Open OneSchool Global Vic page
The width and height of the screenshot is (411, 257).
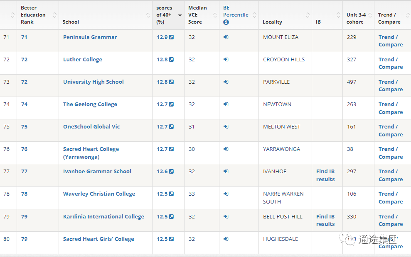91,127
